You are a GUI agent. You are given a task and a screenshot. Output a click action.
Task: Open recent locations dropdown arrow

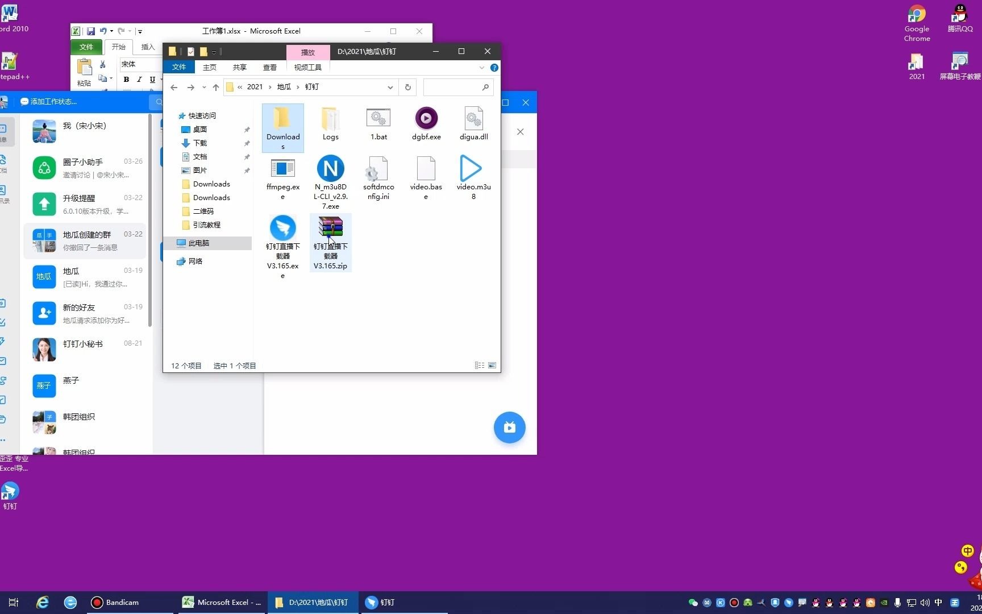coord(204,87)
